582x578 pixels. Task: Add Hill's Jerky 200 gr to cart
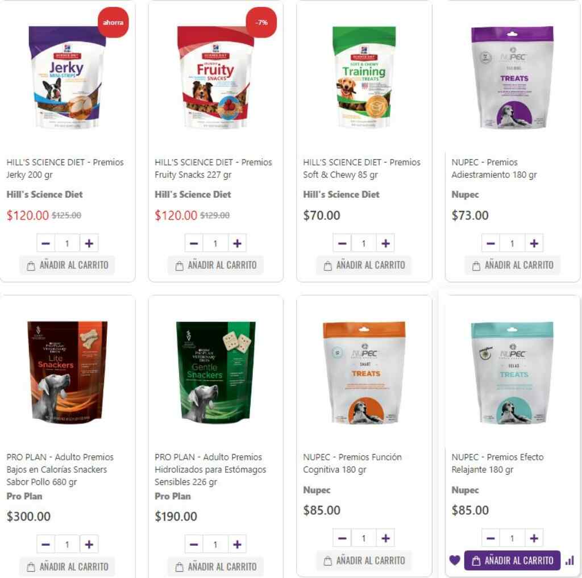[x=67, y=265]
